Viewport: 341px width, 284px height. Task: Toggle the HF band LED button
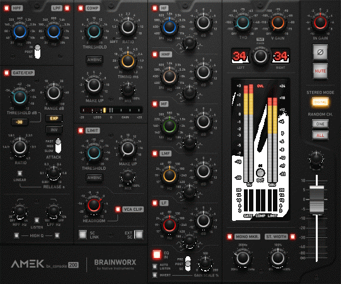click(x=155, y=8)
